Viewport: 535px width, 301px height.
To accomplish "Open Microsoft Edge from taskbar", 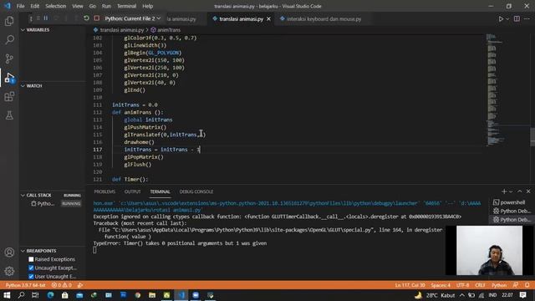I will (50, 295).
